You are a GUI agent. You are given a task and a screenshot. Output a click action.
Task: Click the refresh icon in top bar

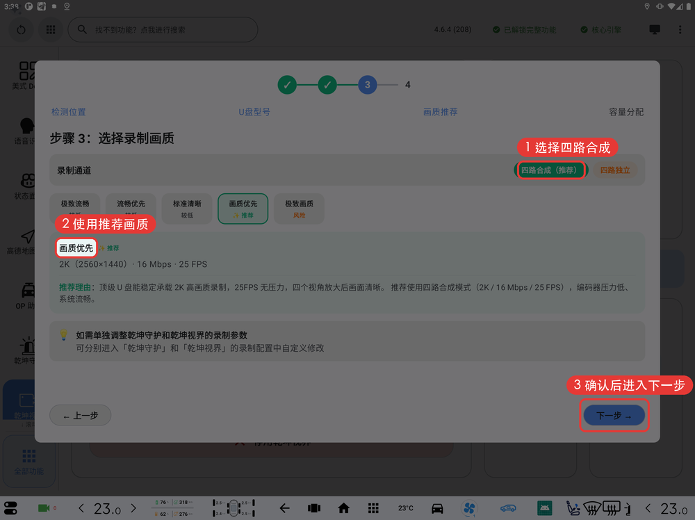point(21,30)
